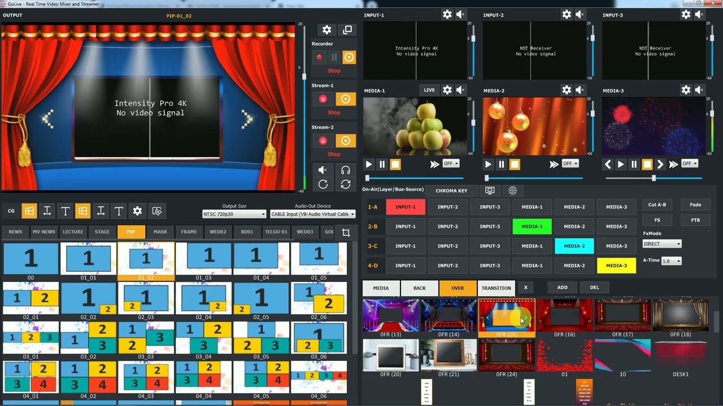Click the globe icon next to CHROMA KEY
723x406 pixels.
point(512,191)
